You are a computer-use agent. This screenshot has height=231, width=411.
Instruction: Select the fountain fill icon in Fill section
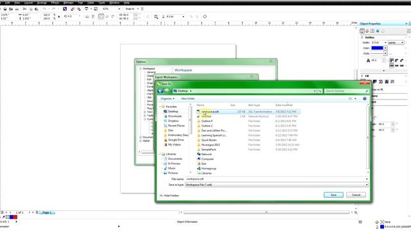point(375,81)
